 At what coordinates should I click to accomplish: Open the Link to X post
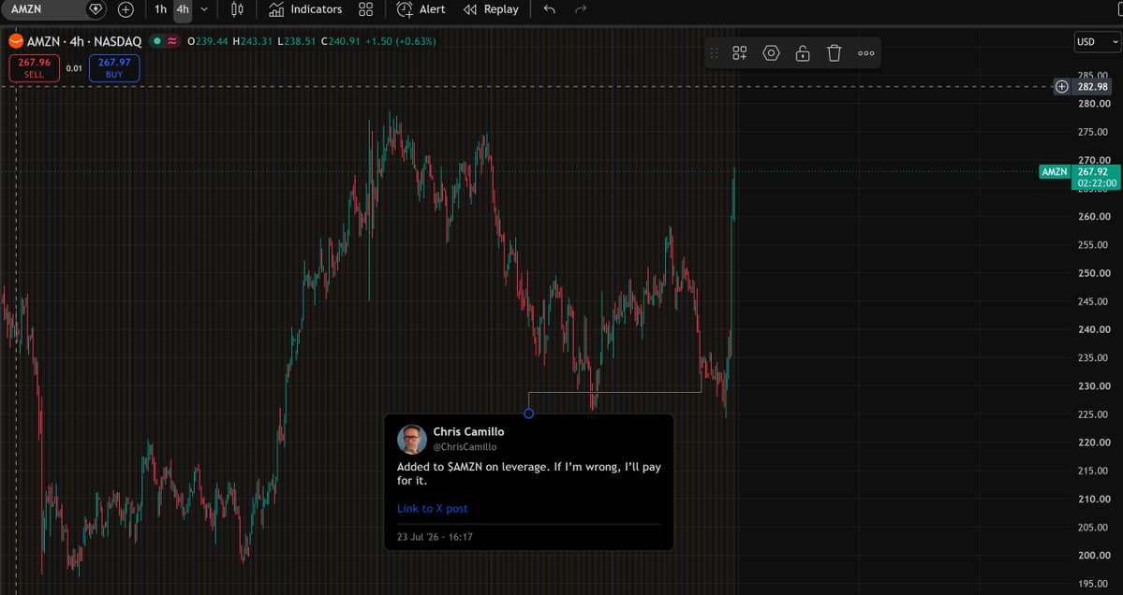tap(433, 509)
